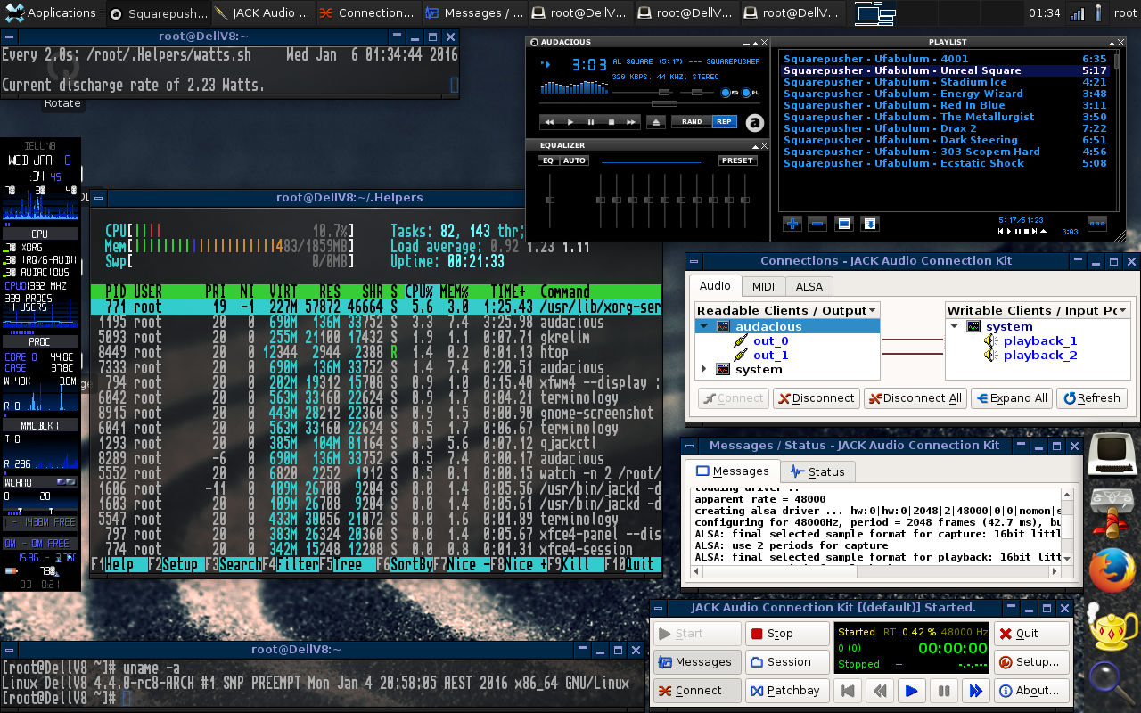Image resolution: width=1141 pixels, height=713 pixels.
Task: Click Expand All in Connections window
Action: [x=1012, y=398]
